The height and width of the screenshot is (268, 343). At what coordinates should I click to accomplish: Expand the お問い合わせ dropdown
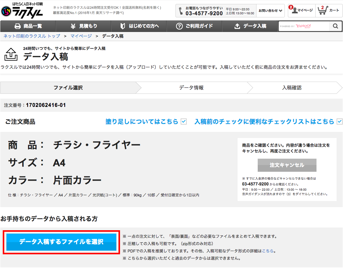click(x=270, y=11)
